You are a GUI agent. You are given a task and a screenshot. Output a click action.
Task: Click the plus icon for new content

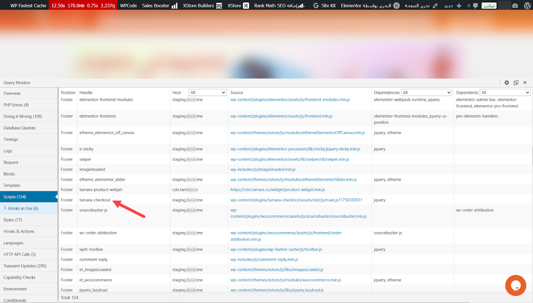tap(459, 6)
